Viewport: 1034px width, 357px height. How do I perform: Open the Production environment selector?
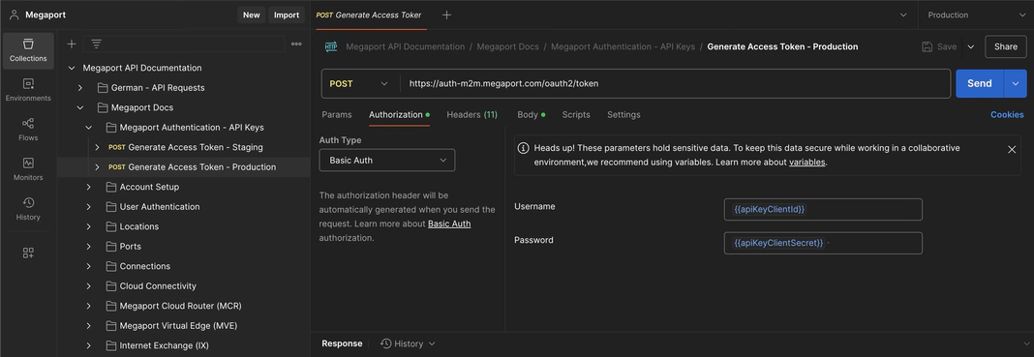[975, 15]
